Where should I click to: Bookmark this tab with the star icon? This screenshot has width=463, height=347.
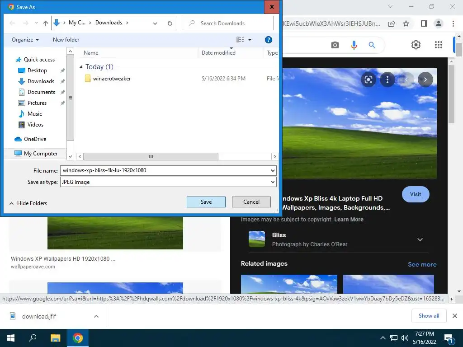coord(406,23)
